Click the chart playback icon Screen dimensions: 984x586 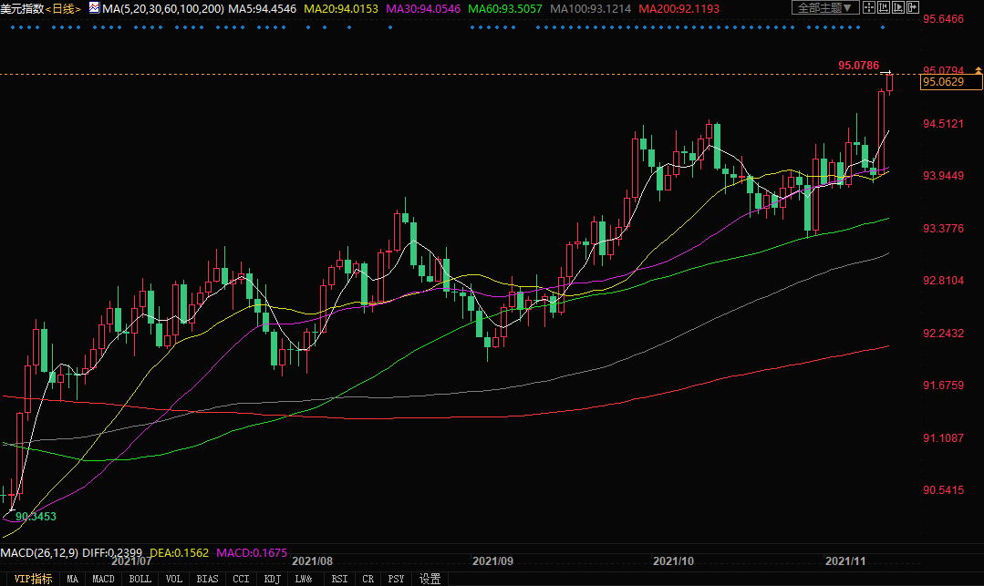tap(898, 7)
